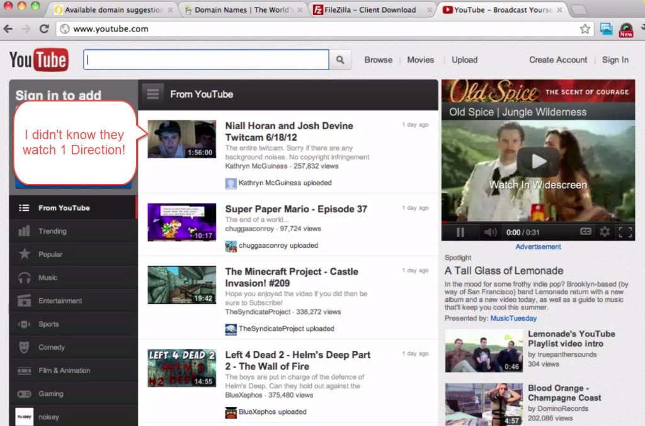Click the Advertisement link
645x426 pixels.
coord(538,246)
